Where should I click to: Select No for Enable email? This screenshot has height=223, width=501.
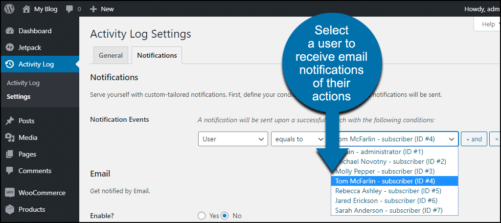click(x=225, y=216)
